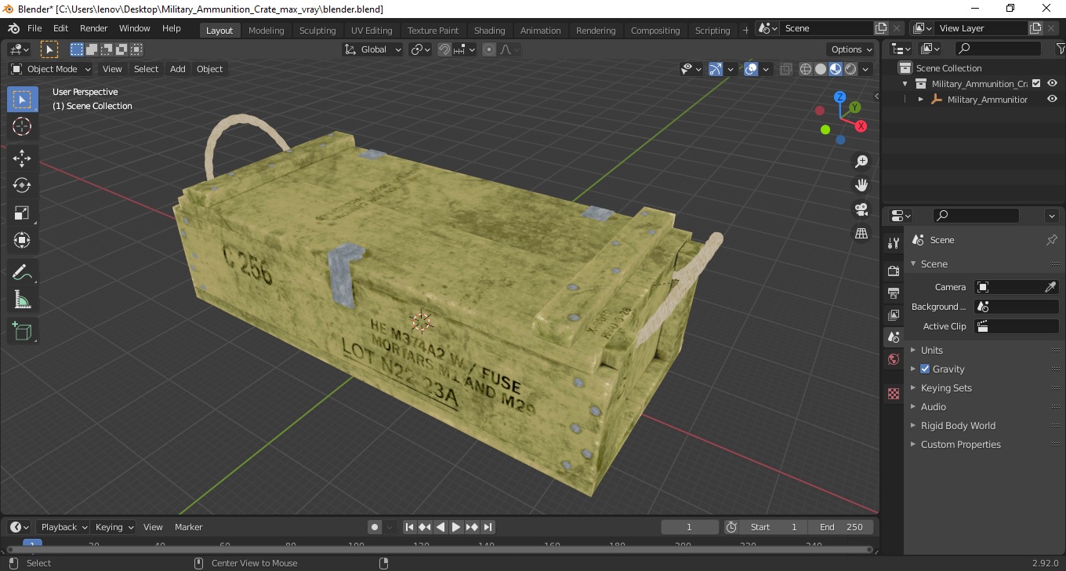Screen dimensions: 1066x571
Task: Switch to Solid viewport shading
Action: [821, 69]
